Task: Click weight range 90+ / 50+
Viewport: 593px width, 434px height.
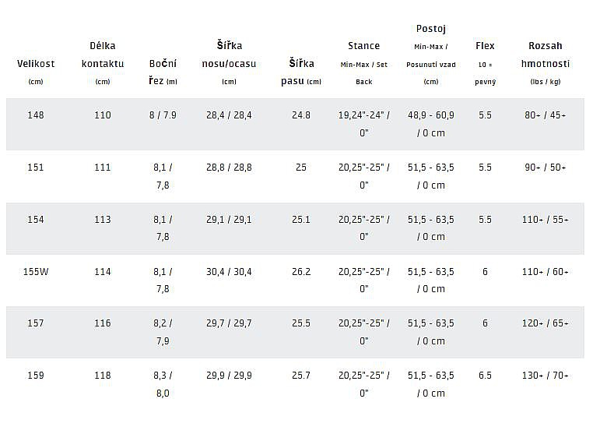Action: (x=545, y=168)
